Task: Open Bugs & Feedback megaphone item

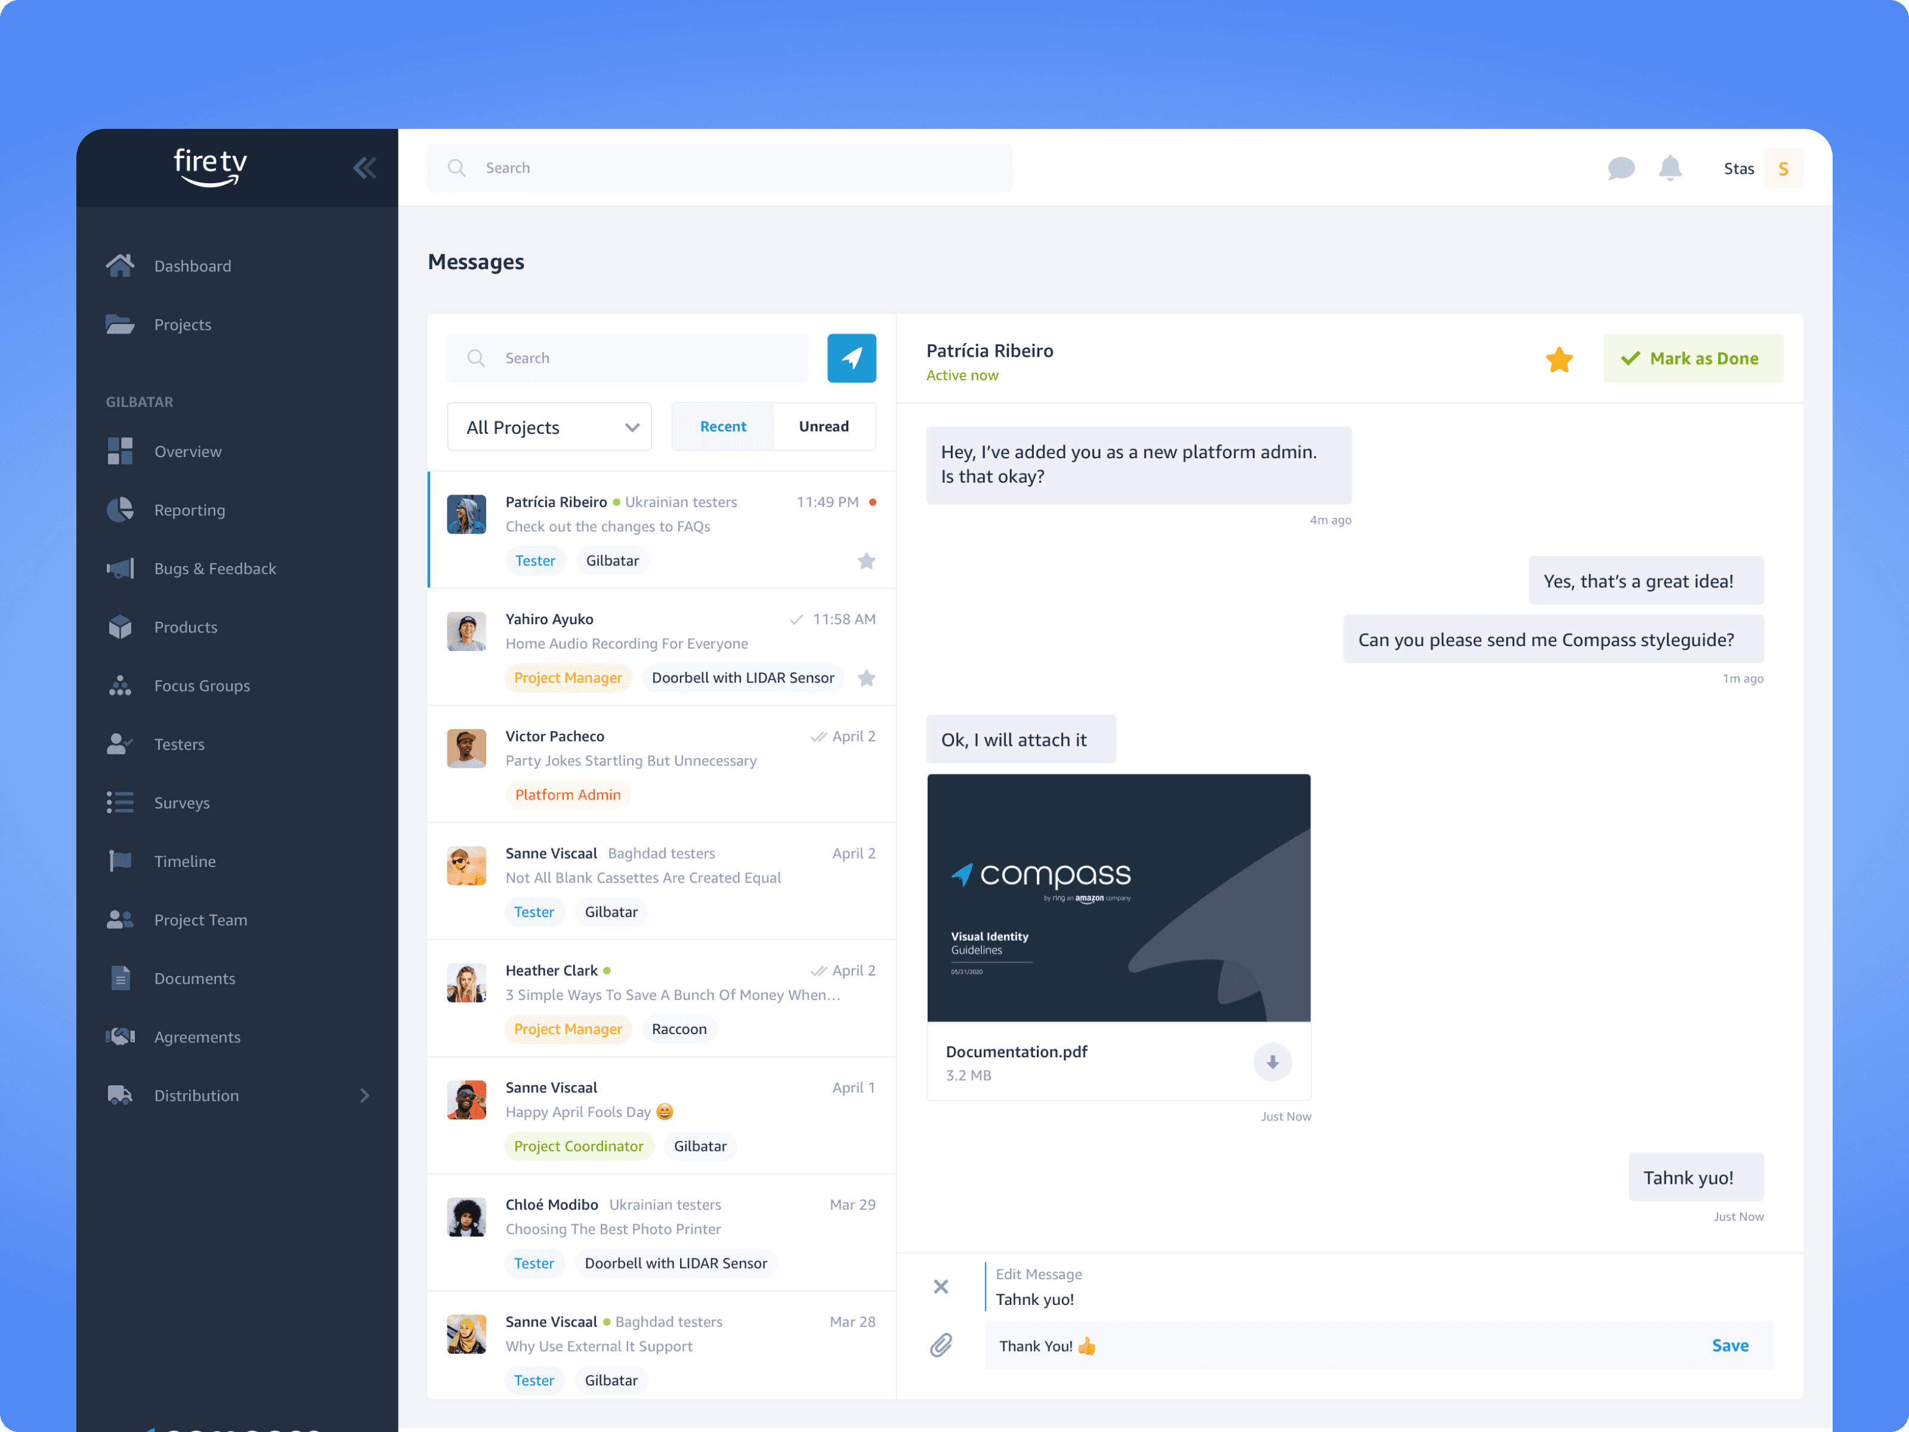Action: tap(215, 568)
